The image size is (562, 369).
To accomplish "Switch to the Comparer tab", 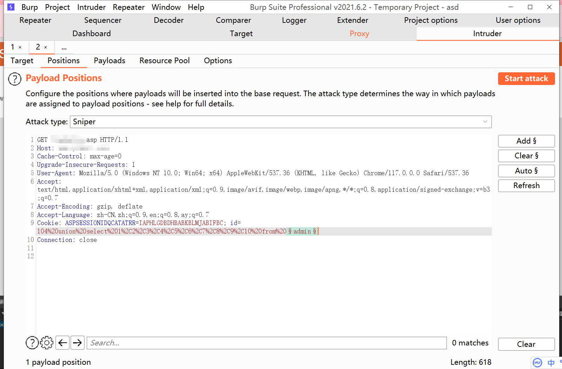I will (x=233, y=20).
